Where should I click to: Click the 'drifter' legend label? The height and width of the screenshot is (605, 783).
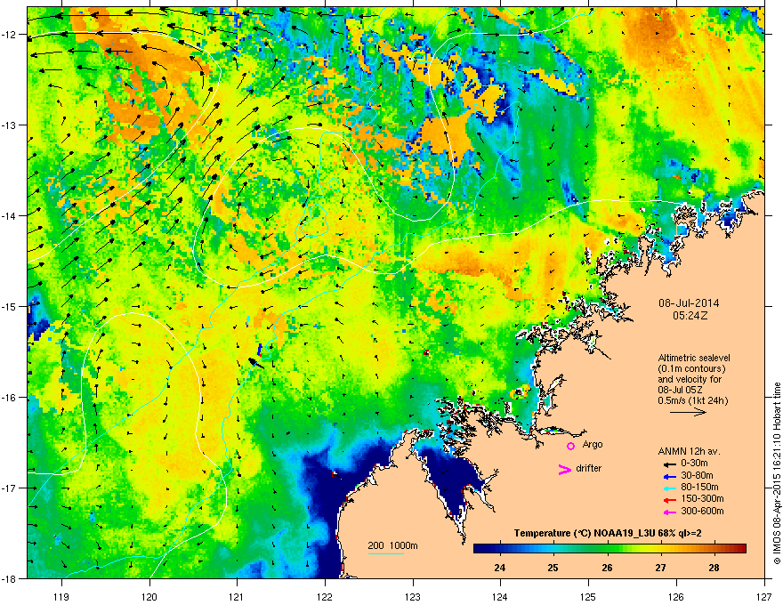(x=589, y=468)
